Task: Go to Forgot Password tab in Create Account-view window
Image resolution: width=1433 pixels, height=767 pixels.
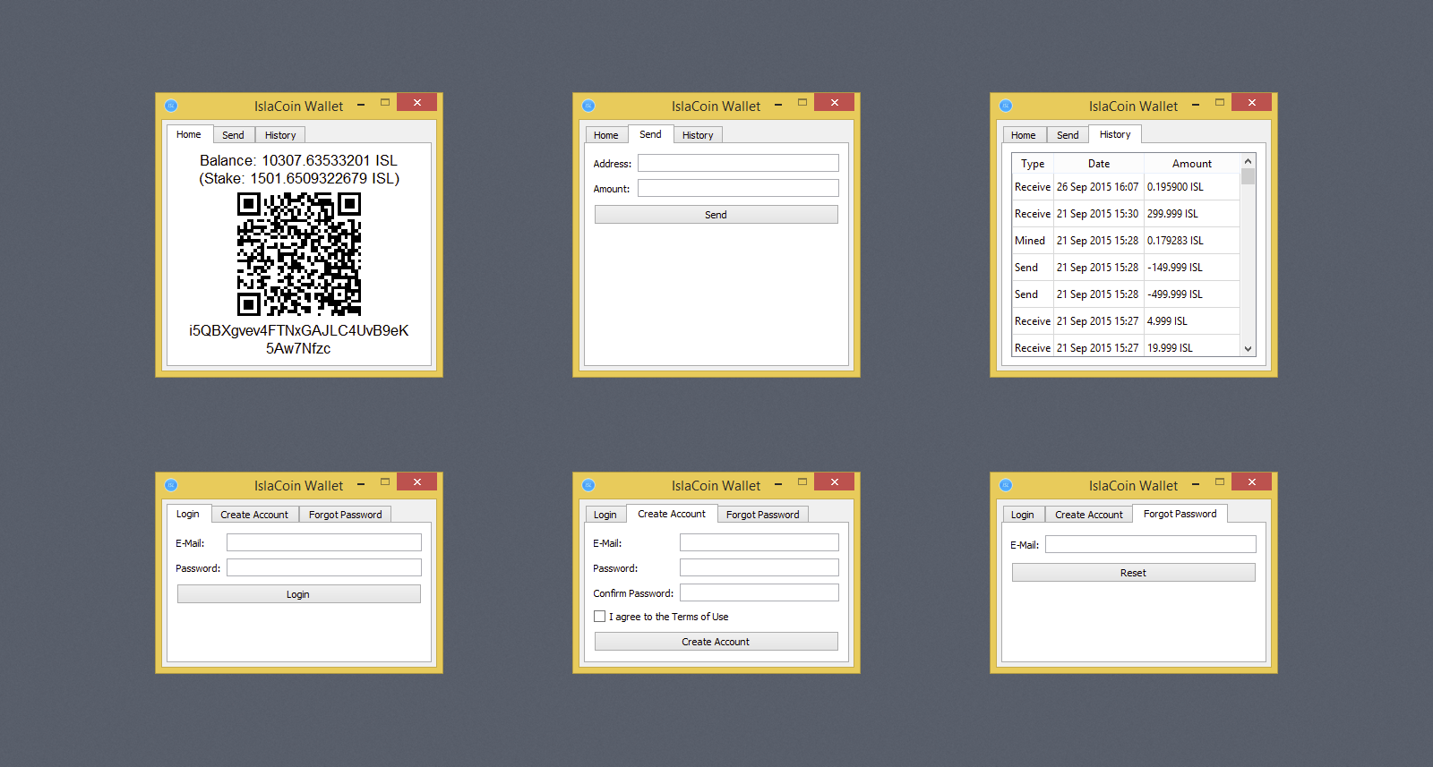Action: point(763,515)
